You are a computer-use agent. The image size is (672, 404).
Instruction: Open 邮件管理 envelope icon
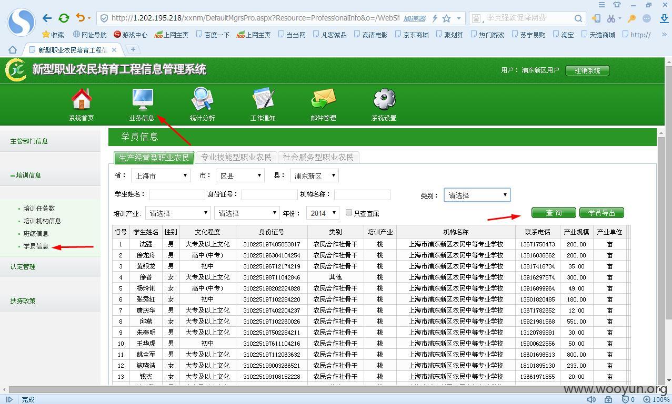[x=323, y=99]
